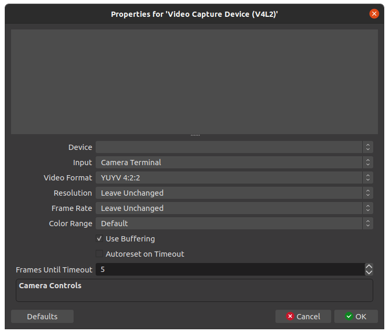Image resolution: width=389 pixels, height=334 pixels.
Task: Click the Device dropdown arrow icon
Action: pos(368,147)
